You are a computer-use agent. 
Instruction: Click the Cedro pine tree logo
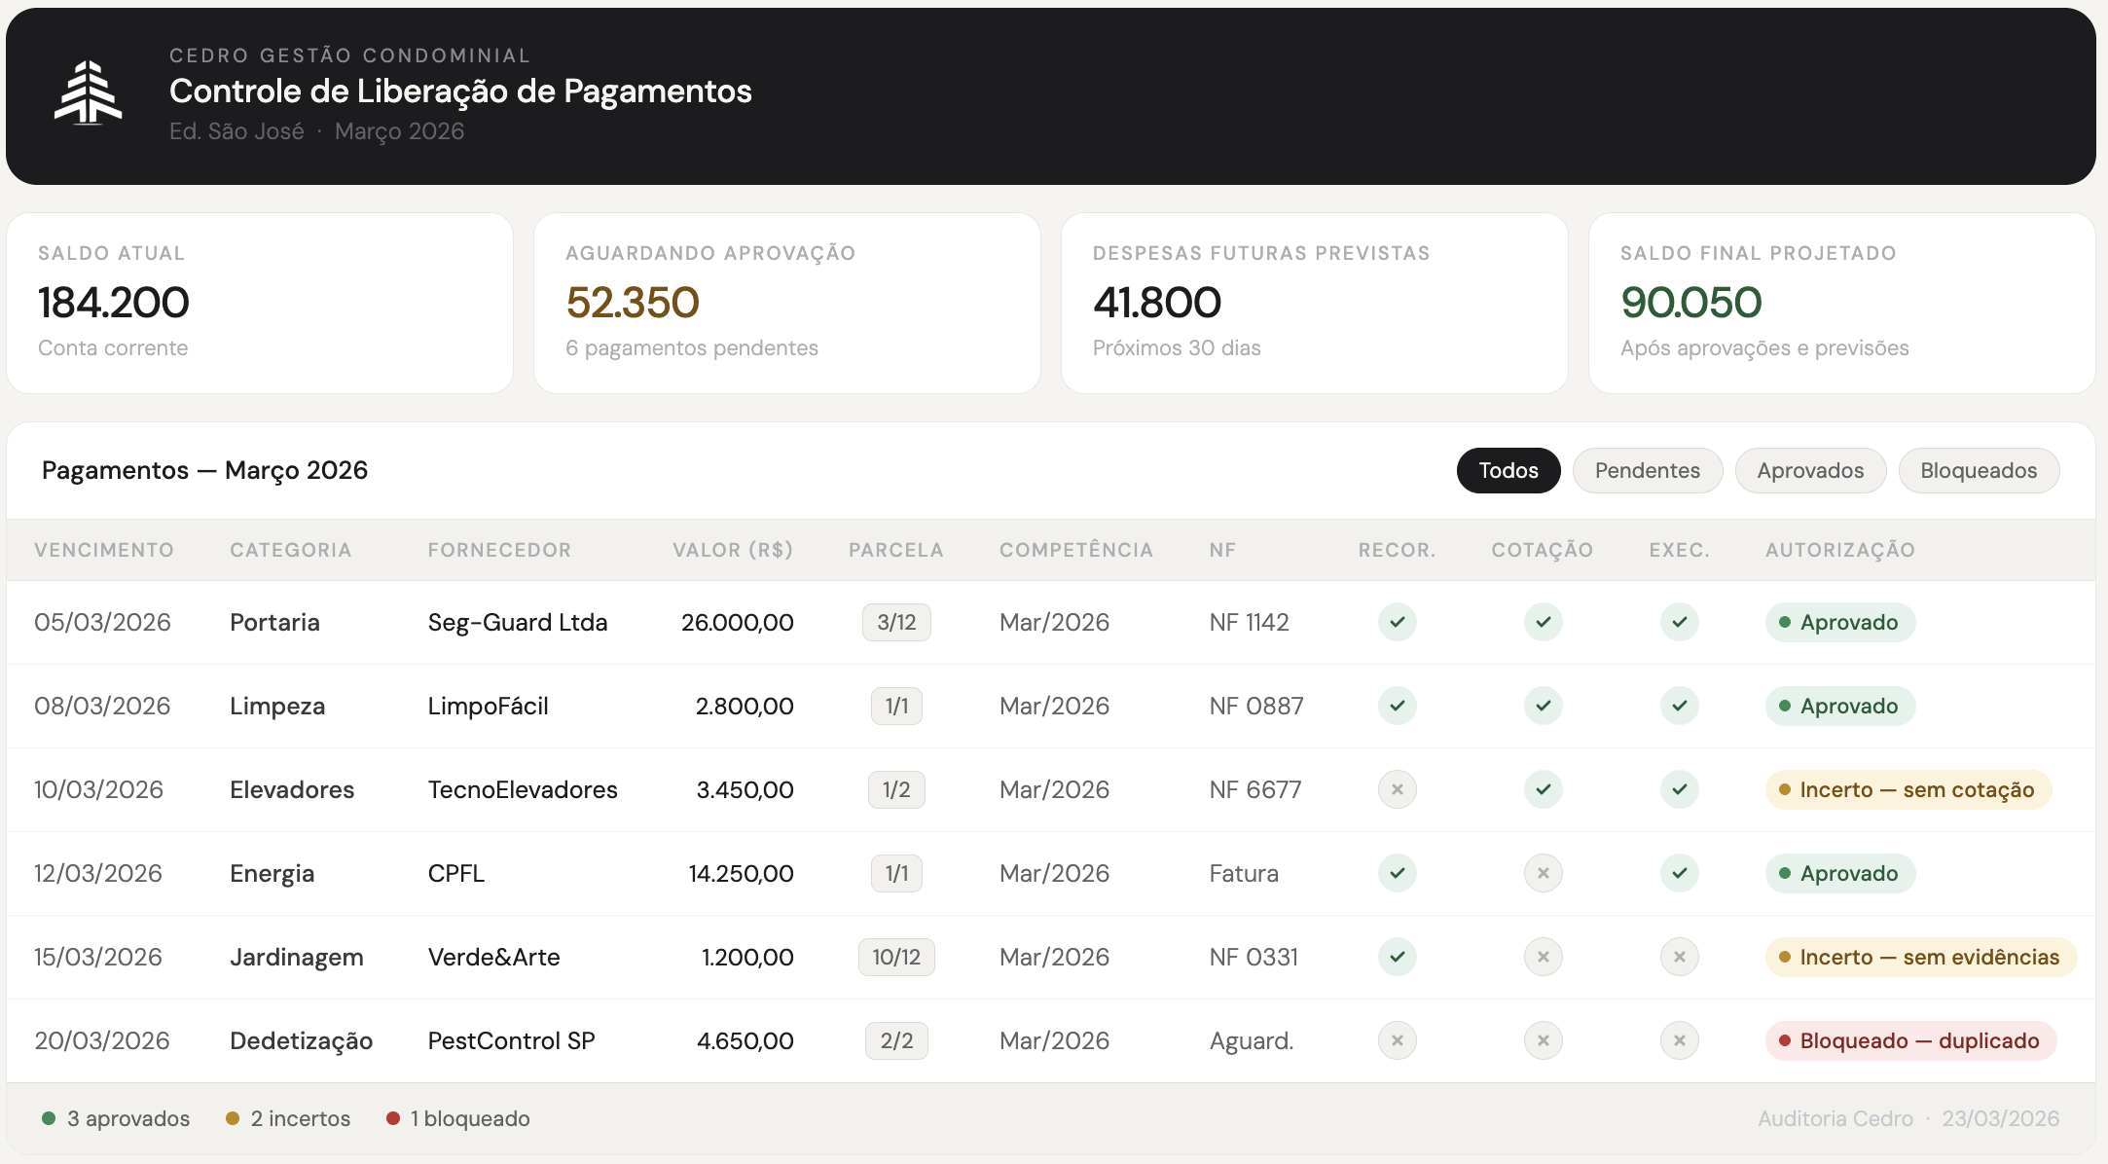point(88,93)
